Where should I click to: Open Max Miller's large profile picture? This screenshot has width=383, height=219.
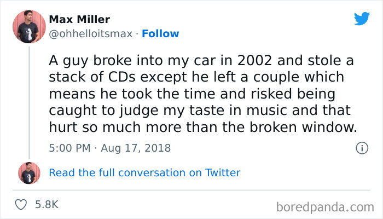click(x=29, y=26)
